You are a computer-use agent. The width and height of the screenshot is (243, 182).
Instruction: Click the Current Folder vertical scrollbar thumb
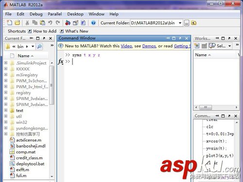[x=52, y=85]
